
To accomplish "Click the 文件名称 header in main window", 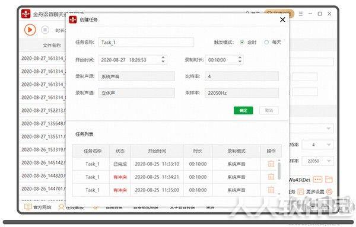I will (52, 46).
